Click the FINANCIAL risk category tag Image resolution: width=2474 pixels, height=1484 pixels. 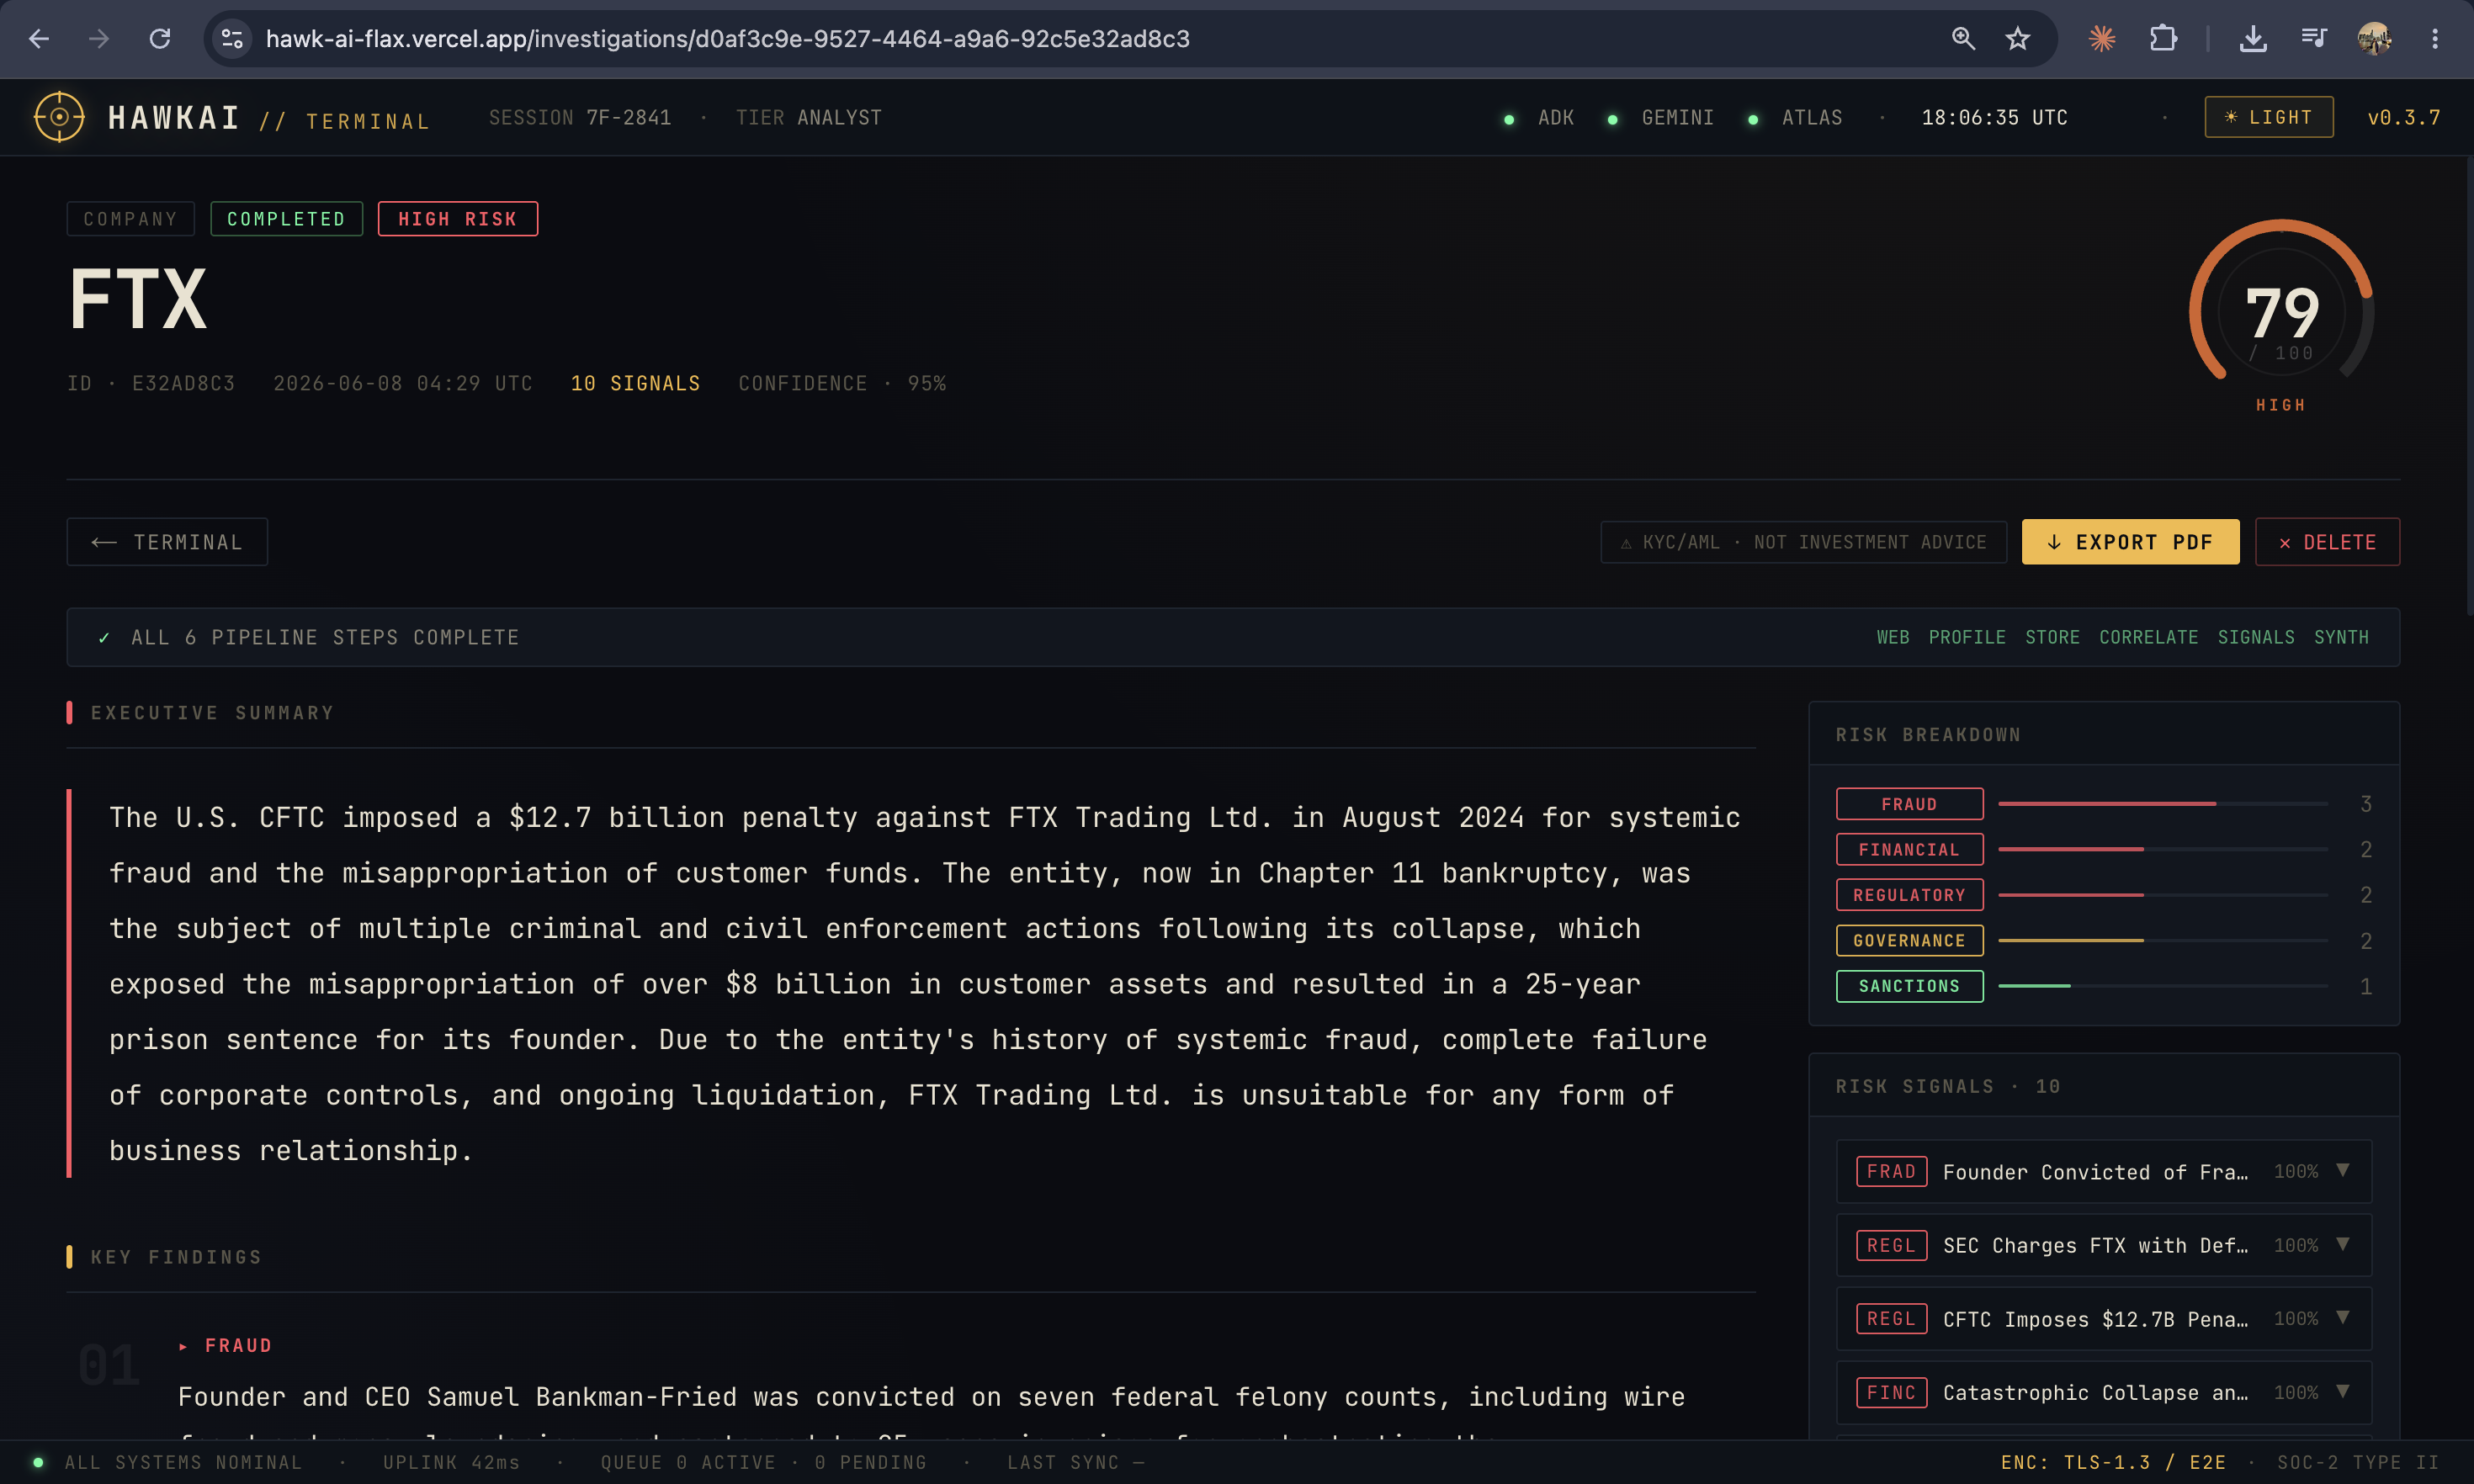click(1909, 849)
